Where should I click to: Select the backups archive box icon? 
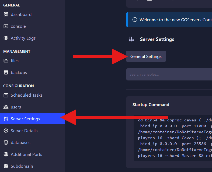(6, 73)
